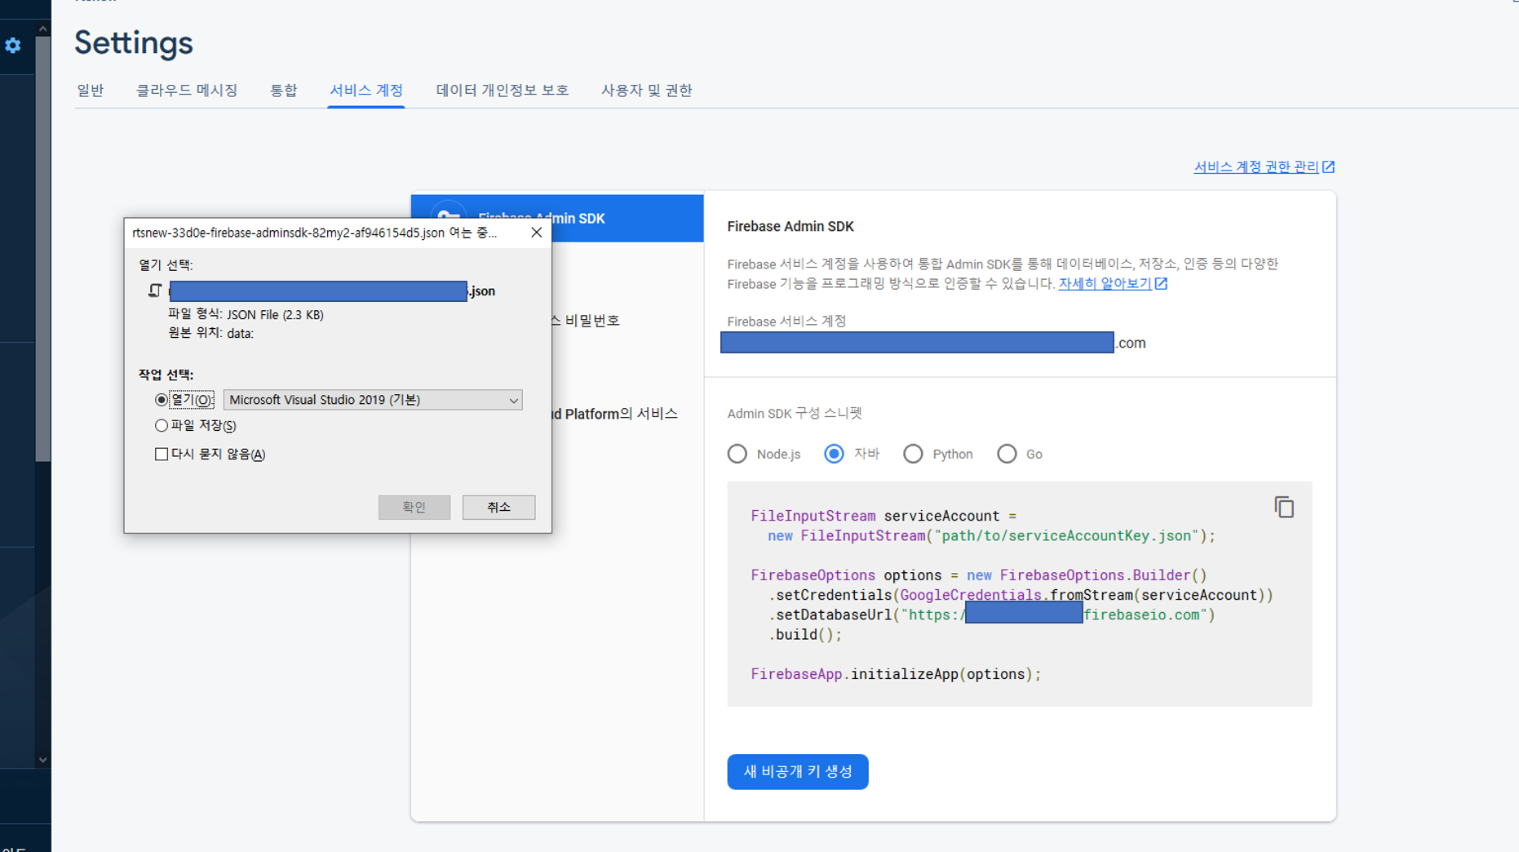This screenshot has width=1519, height=852.
Task: Open the 사용자 및 권한 tab
Action: 647,90
